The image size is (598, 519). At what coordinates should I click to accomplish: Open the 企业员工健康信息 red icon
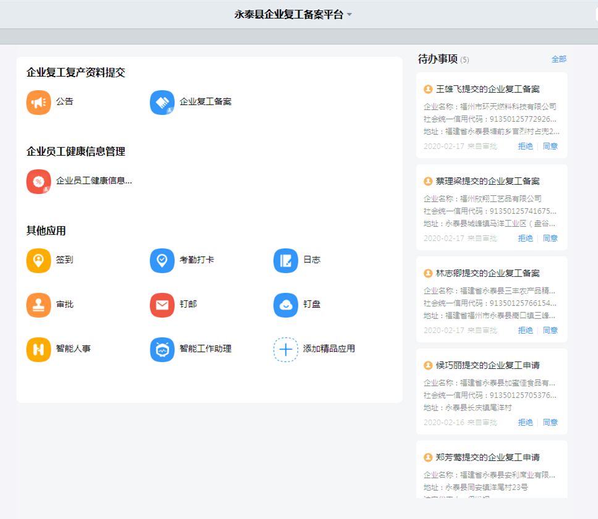point(38,182)
